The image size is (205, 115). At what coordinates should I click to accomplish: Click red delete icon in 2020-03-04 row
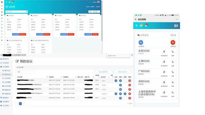point(129,98)
